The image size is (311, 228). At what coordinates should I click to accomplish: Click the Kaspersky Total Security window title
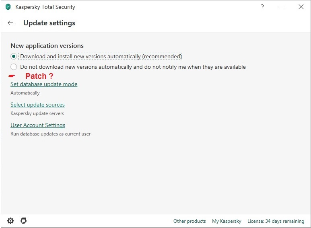(x=45, y=7)
